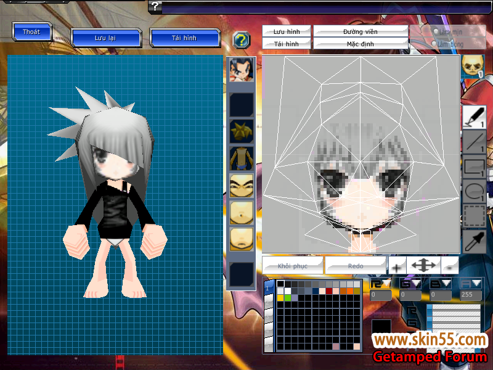Click the blue Tải hình button
Screen dimensions: 493x370
[x=184, y=38]
